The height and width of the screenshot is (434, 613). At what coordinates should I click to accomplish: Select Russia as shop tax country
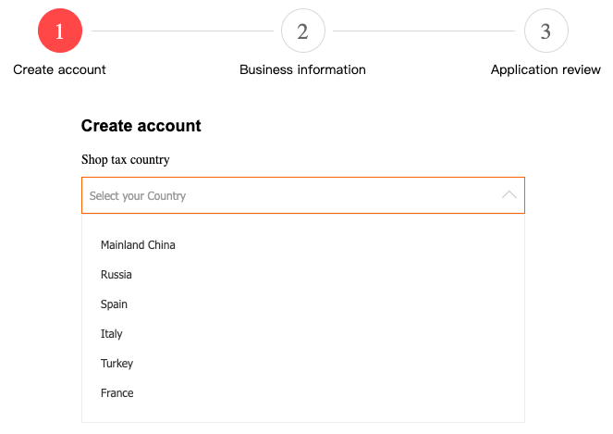click(x=116, y=275)
